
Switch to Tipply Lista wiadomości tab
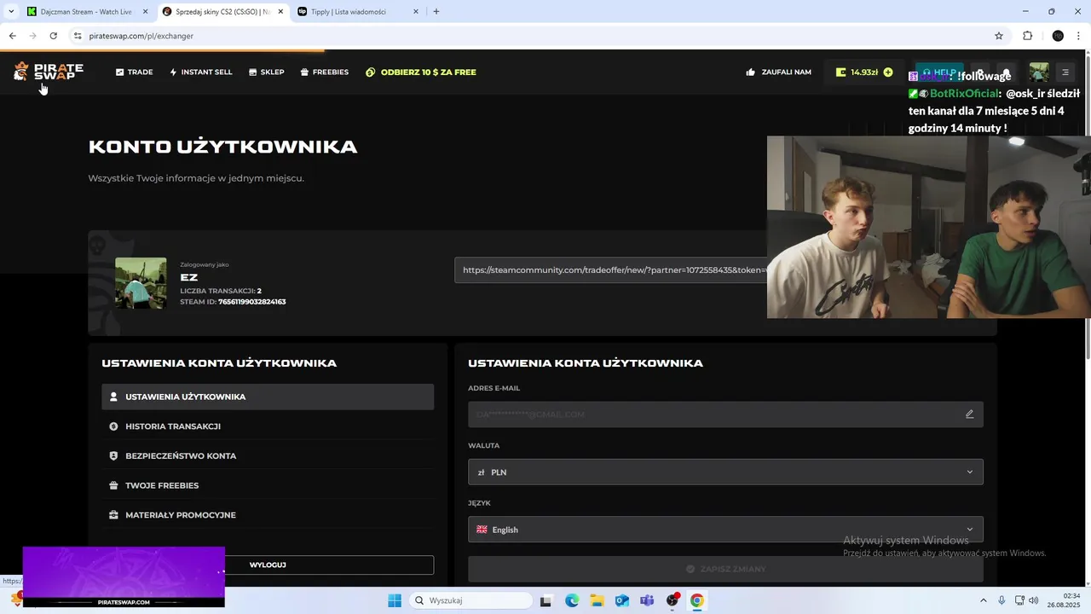pos(358,12)
